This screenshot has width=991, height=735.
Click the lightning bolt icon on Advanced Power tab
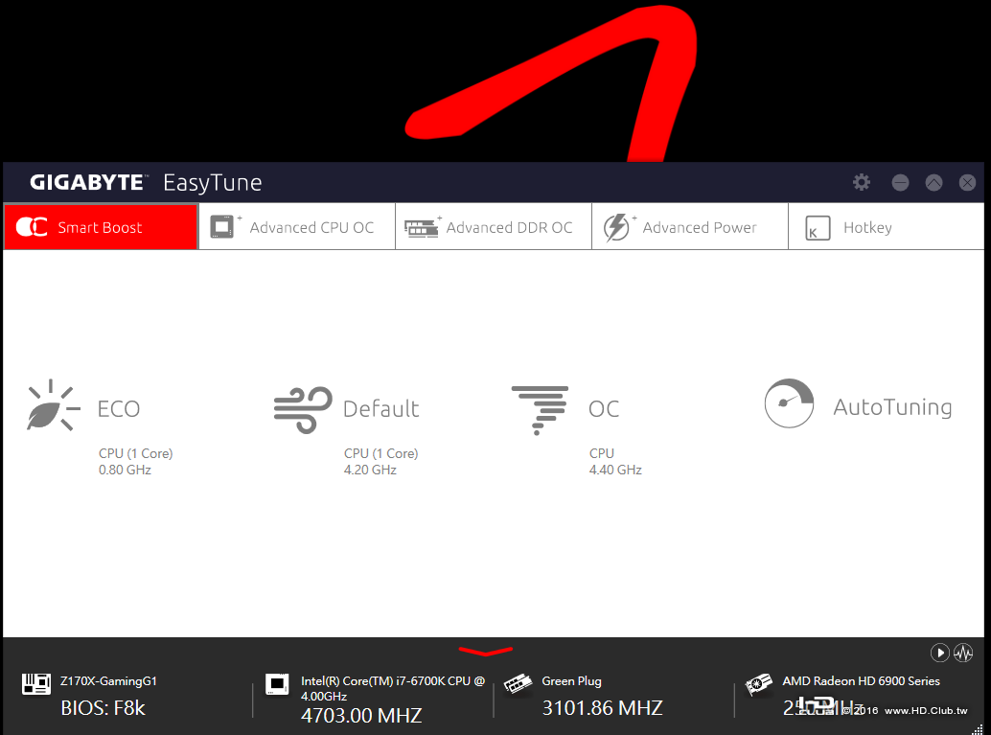616,227
